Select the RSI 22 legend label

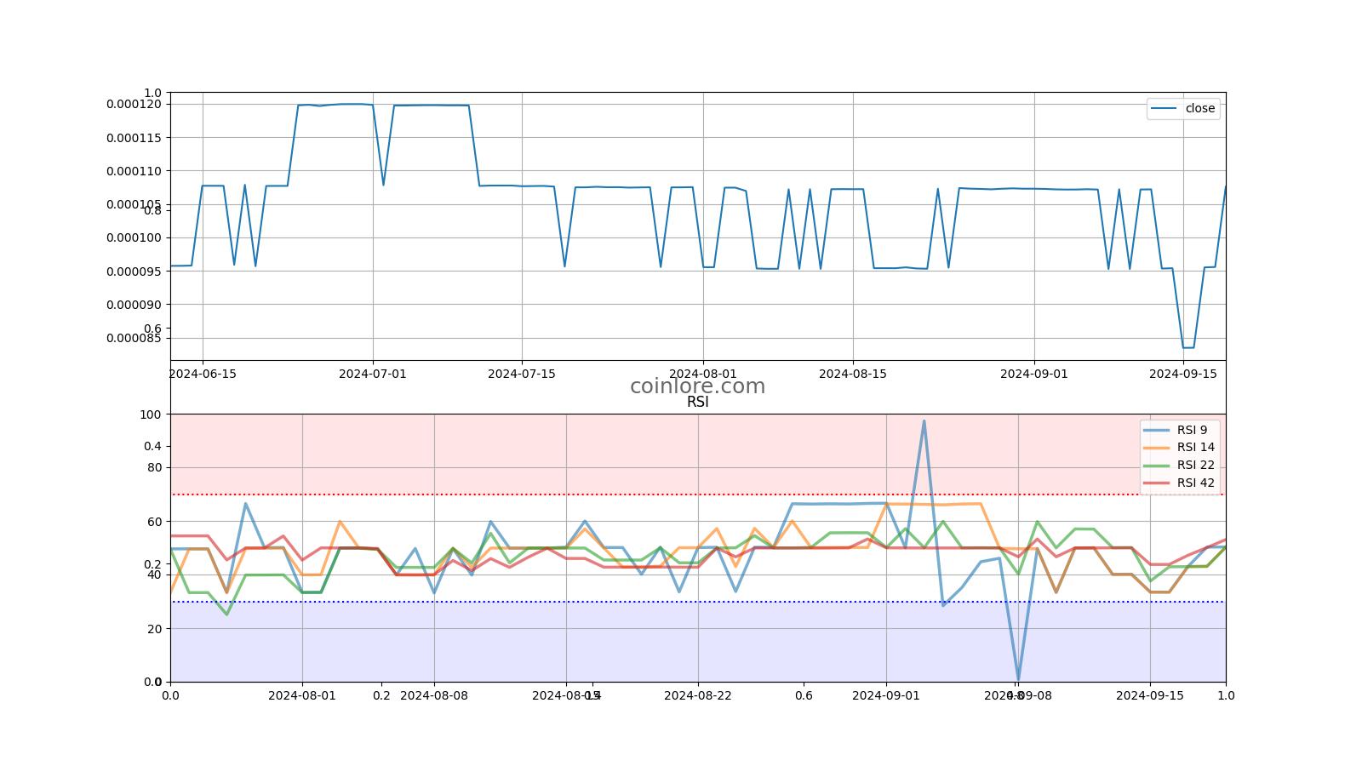point(1196,465)
